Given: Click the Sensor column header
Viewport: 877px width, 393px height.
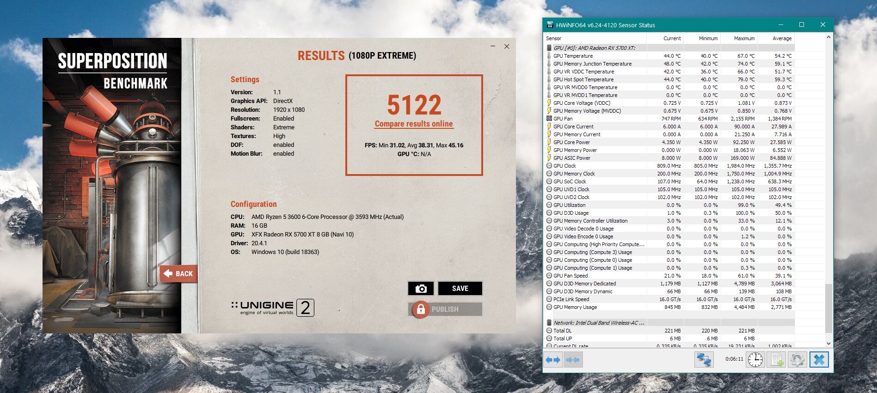Looking at the screenshot, I should 595,38.
